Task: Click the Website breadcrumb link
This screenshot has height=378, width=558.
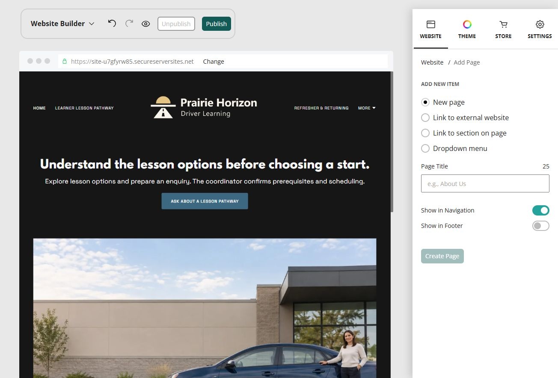Action: 432,62
